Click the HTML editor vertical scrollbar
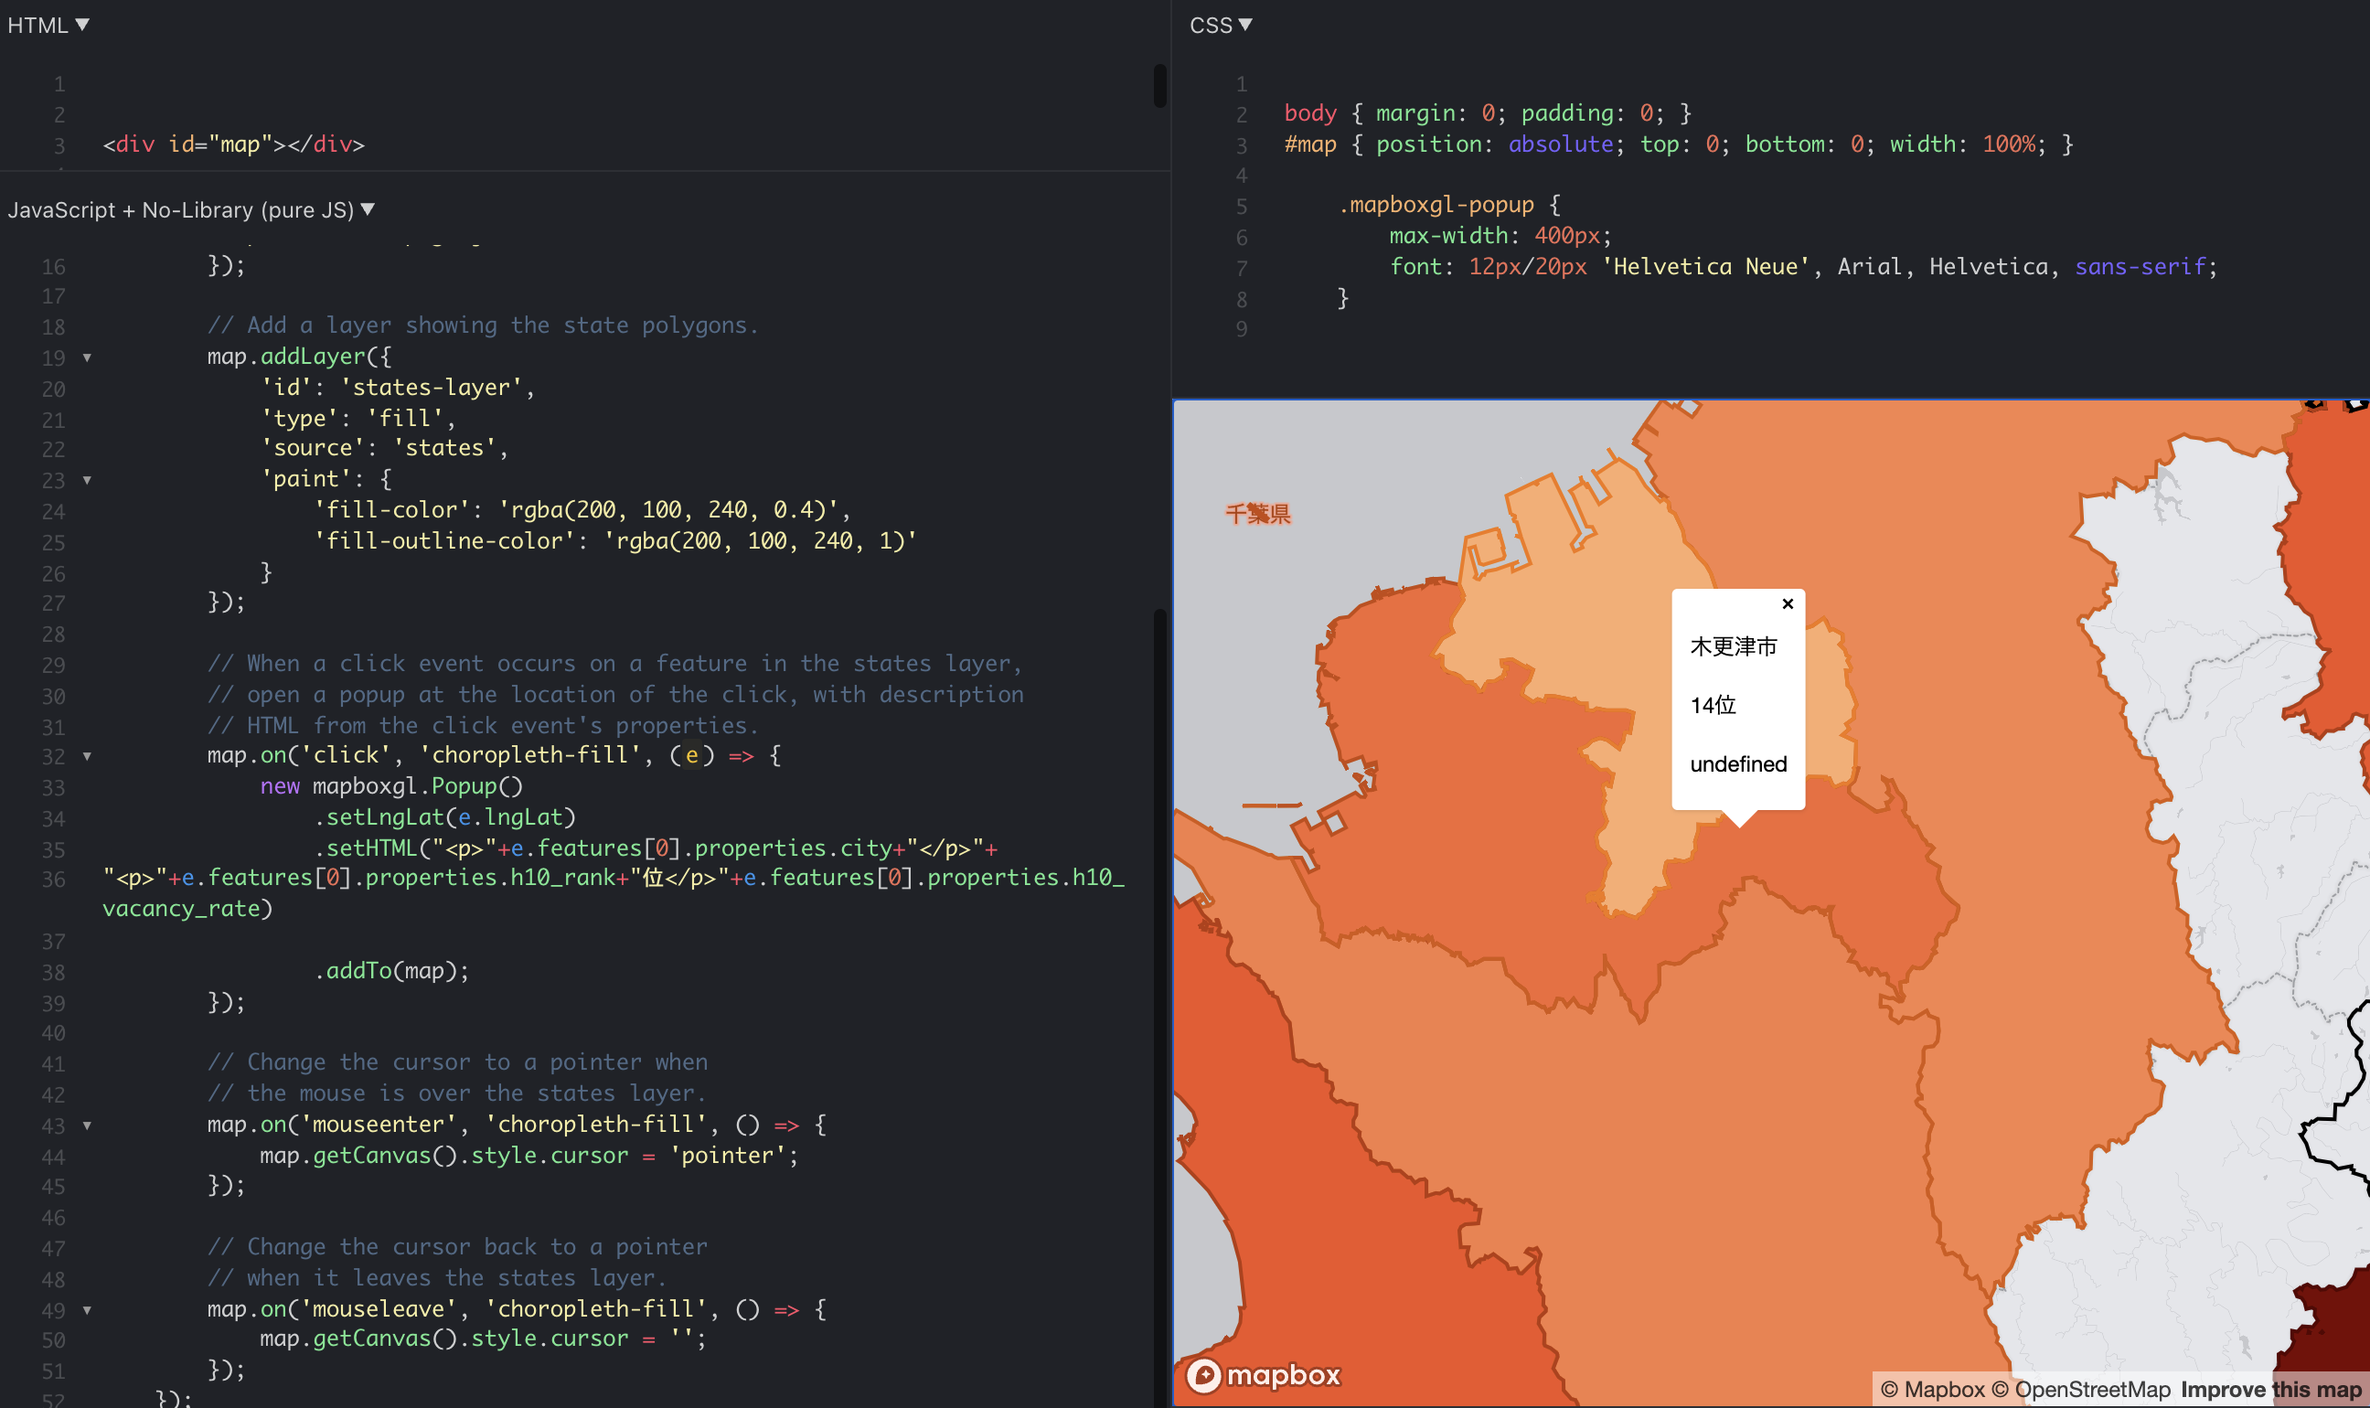 click(1159, 85)
